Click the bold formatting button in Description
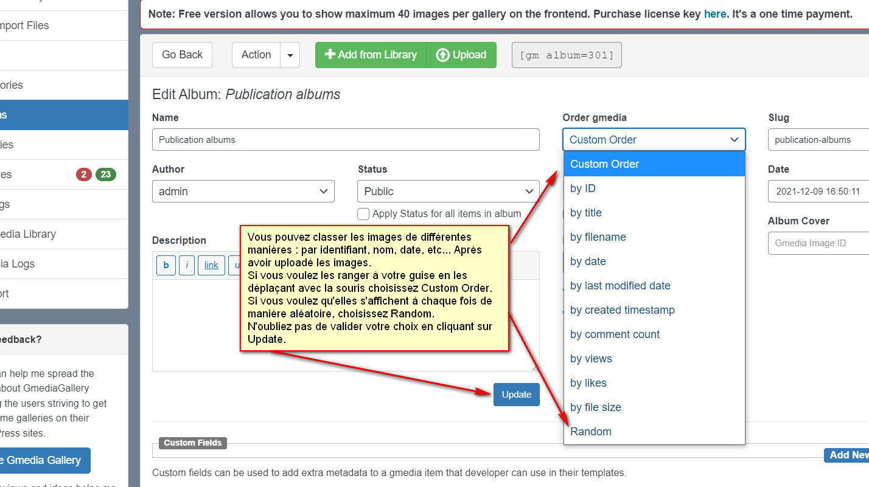Viewport: 869px width, 487px height. click(166, 265)
